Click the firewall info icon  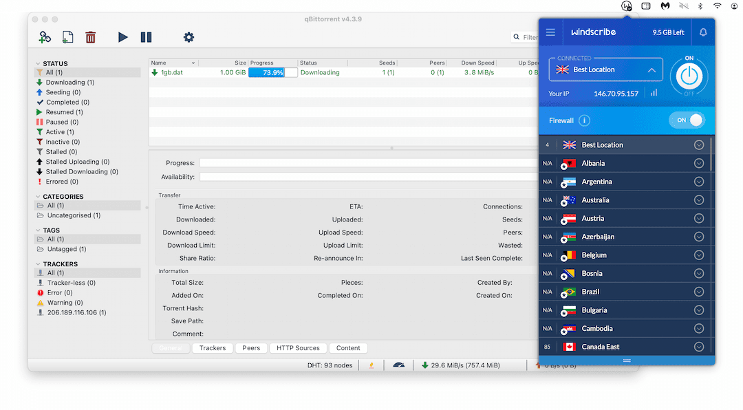[x=584, y=120]
